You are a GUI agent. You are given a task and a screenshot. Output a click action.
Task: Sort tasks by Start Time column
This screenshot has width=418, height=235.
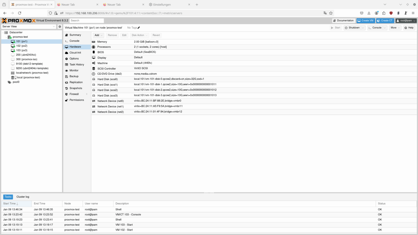pyautogui.click(x=16, y=204)
